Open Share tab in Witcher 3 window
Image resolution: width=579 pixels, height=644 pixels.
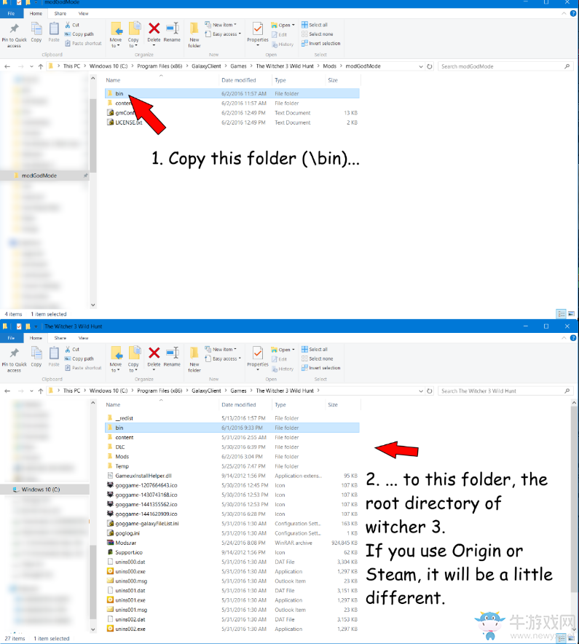pos(60,338)
